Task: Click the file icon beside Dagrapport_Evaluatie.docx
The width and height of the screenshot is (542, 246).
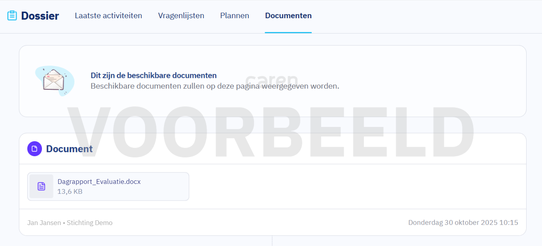Action: coord(41,186)
